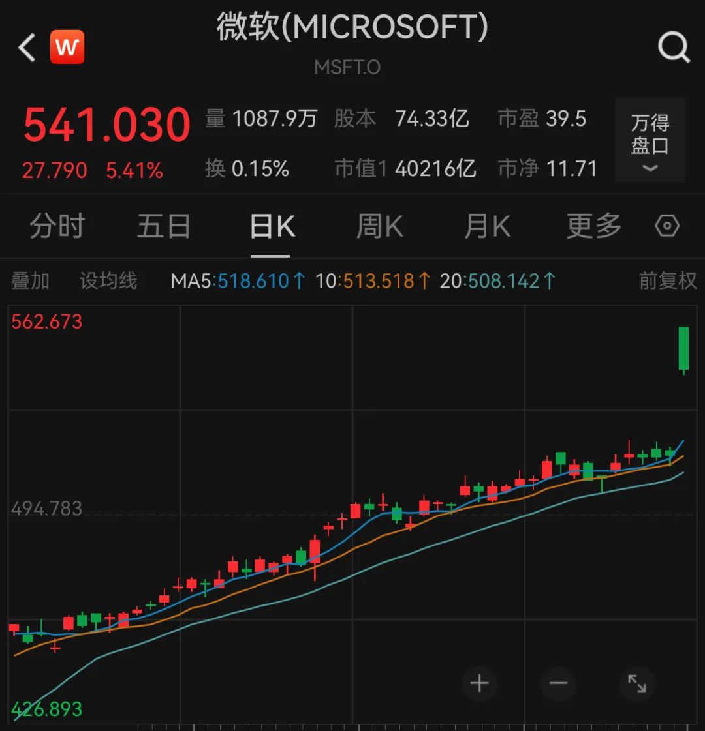Toggle 叠加 overlay mode
The image size is (705, 731).
30,280
